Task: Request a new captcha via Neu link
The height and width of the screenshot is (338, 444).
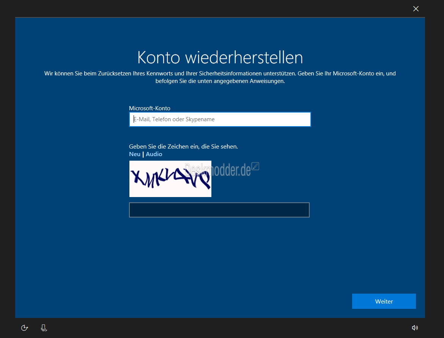Action: (134, 154)
